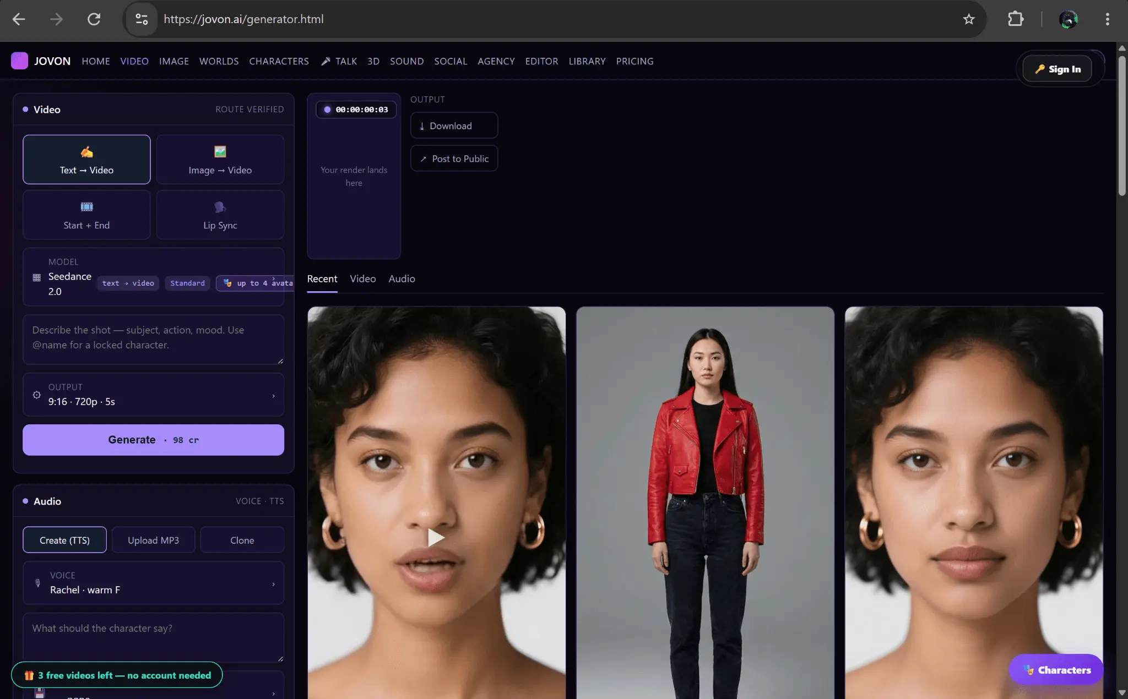Open Chrome three-dot menu
The height and width of the screenshot is (699, 1128).
pyautogui.click(x=1107, y=19)
